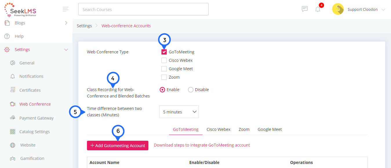
Task: Click the Gamification controller icon
Action: coord(12,158)
